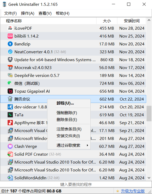The image size is (152, 194).
Task: Click the 46.6 MB size of AppRhyme
Action: 107,123
